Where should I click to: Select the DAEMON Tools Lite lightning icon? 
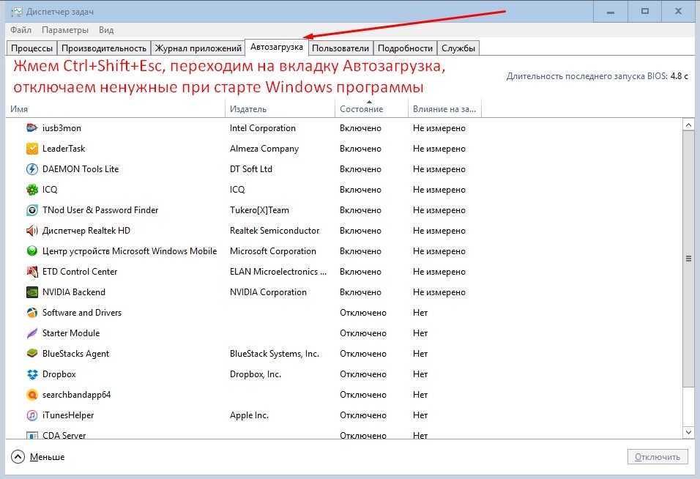31,169
